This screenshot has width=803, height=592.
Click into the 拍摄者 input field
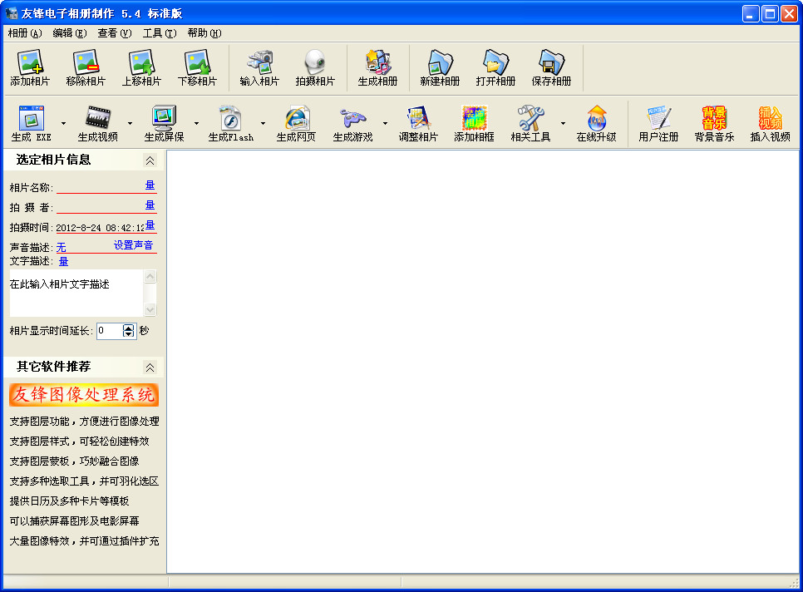(x=101, y=207)
